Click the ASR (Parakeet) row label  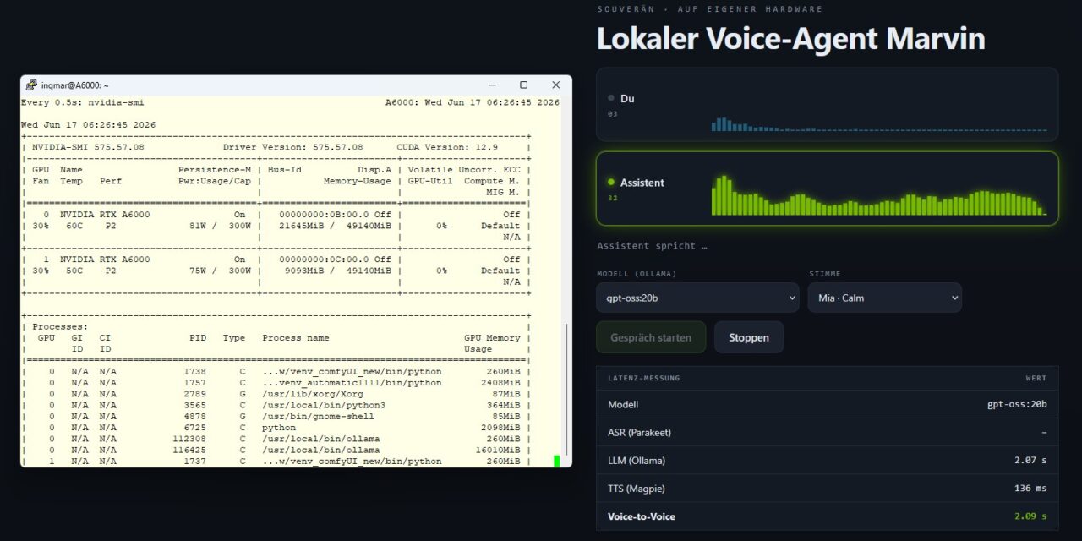639,433
